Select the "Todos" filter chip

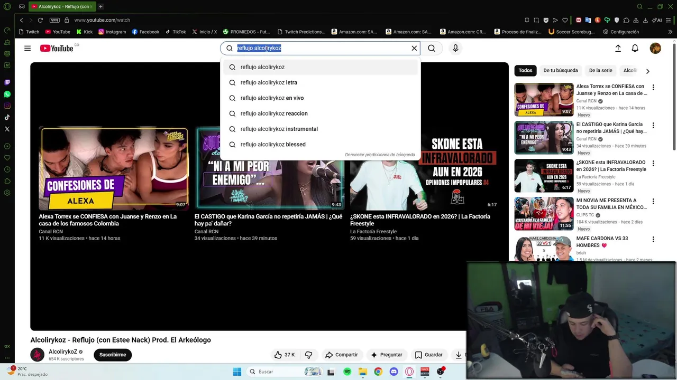(x=525, y=70)
